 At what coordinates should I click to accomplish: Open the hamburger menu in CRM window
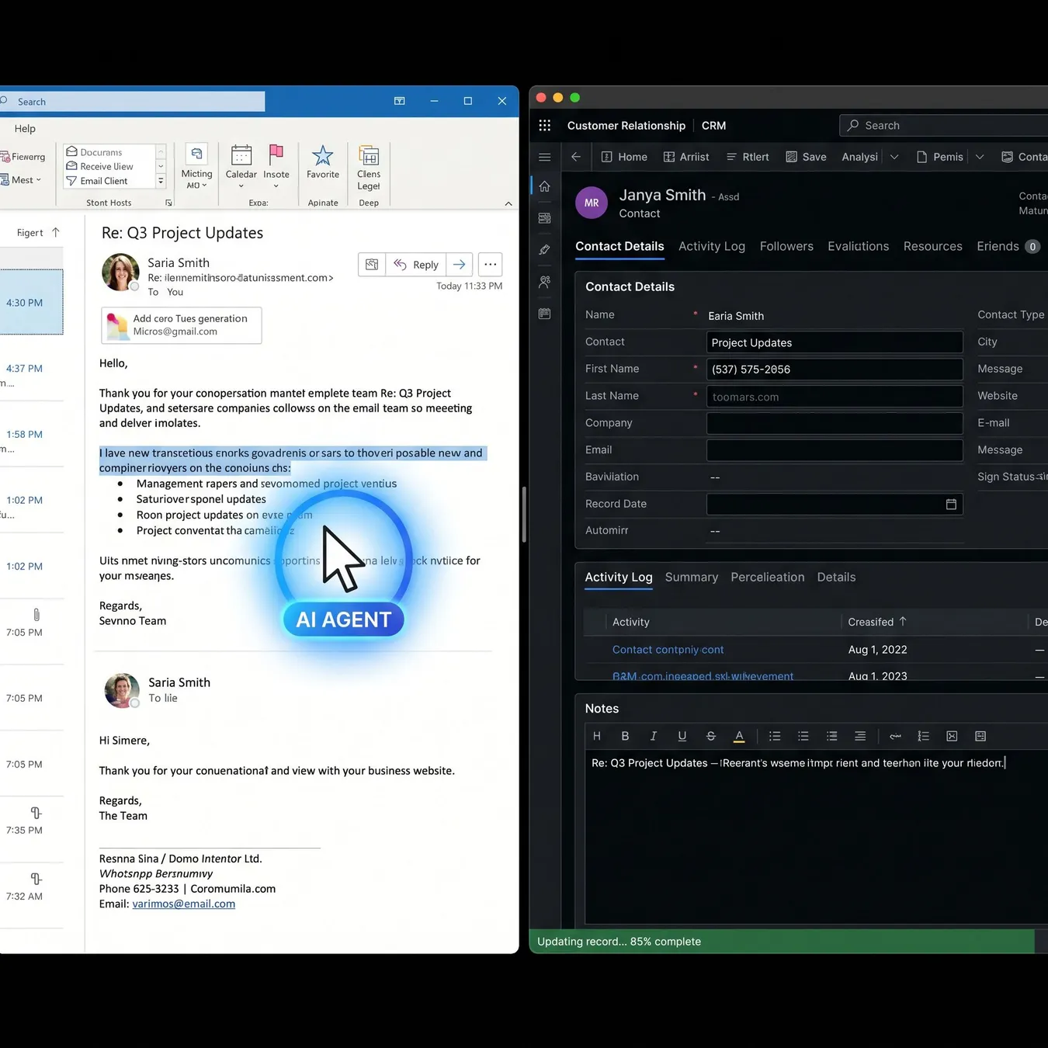tap(545, 157)
